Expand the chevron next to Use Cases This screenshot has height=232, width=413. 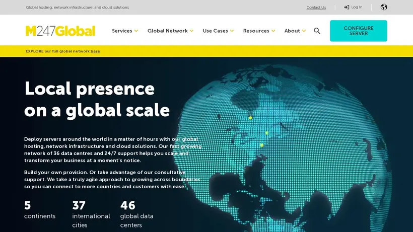tap(232, 31)
